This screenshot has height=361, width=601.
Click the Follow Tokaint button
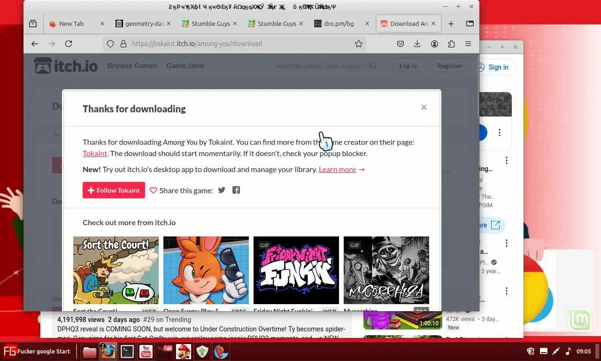tap(114, 190)
